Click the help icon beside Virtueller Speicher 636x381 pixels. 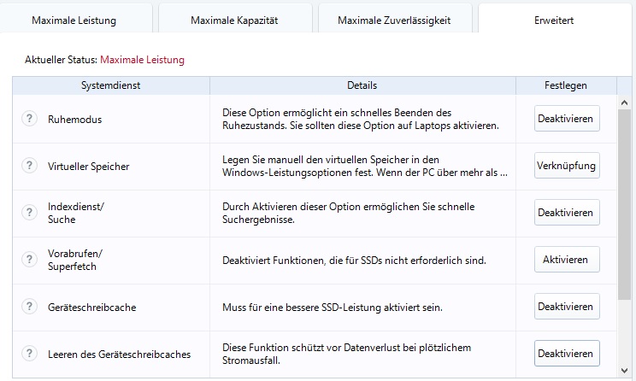click(x=29, y=166)
